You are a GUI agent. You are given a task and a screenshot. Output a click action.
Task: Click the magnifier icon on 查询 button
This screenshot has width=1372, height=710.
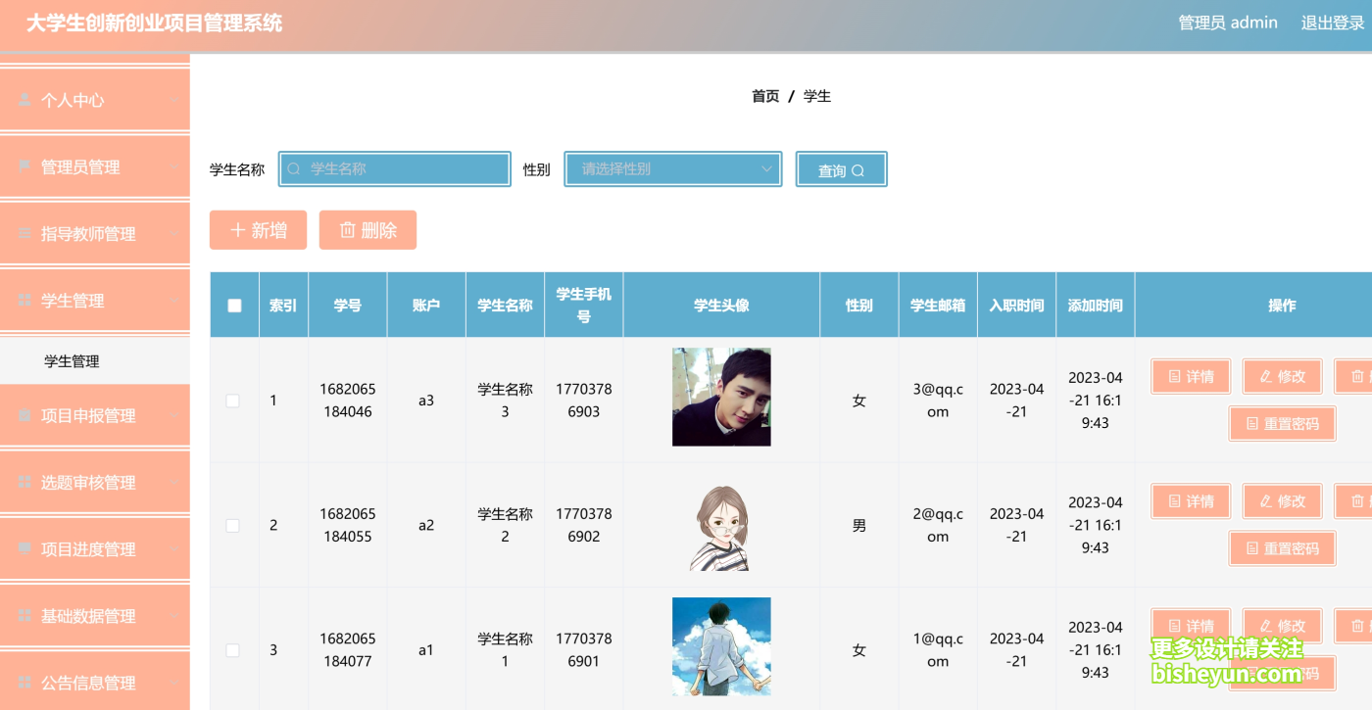pos(857,170)
